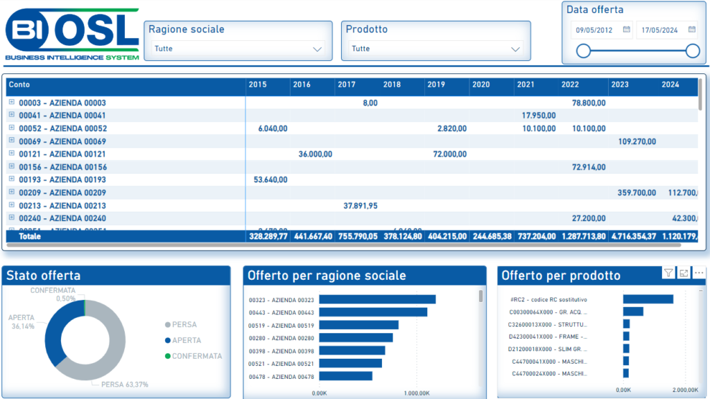Toggle CONFERMATA legend item in Stato offerta

click(x=193, y=356)
